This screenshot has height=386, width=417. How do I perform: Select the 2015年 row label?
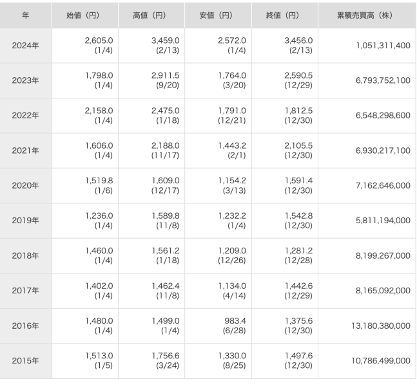25,361
